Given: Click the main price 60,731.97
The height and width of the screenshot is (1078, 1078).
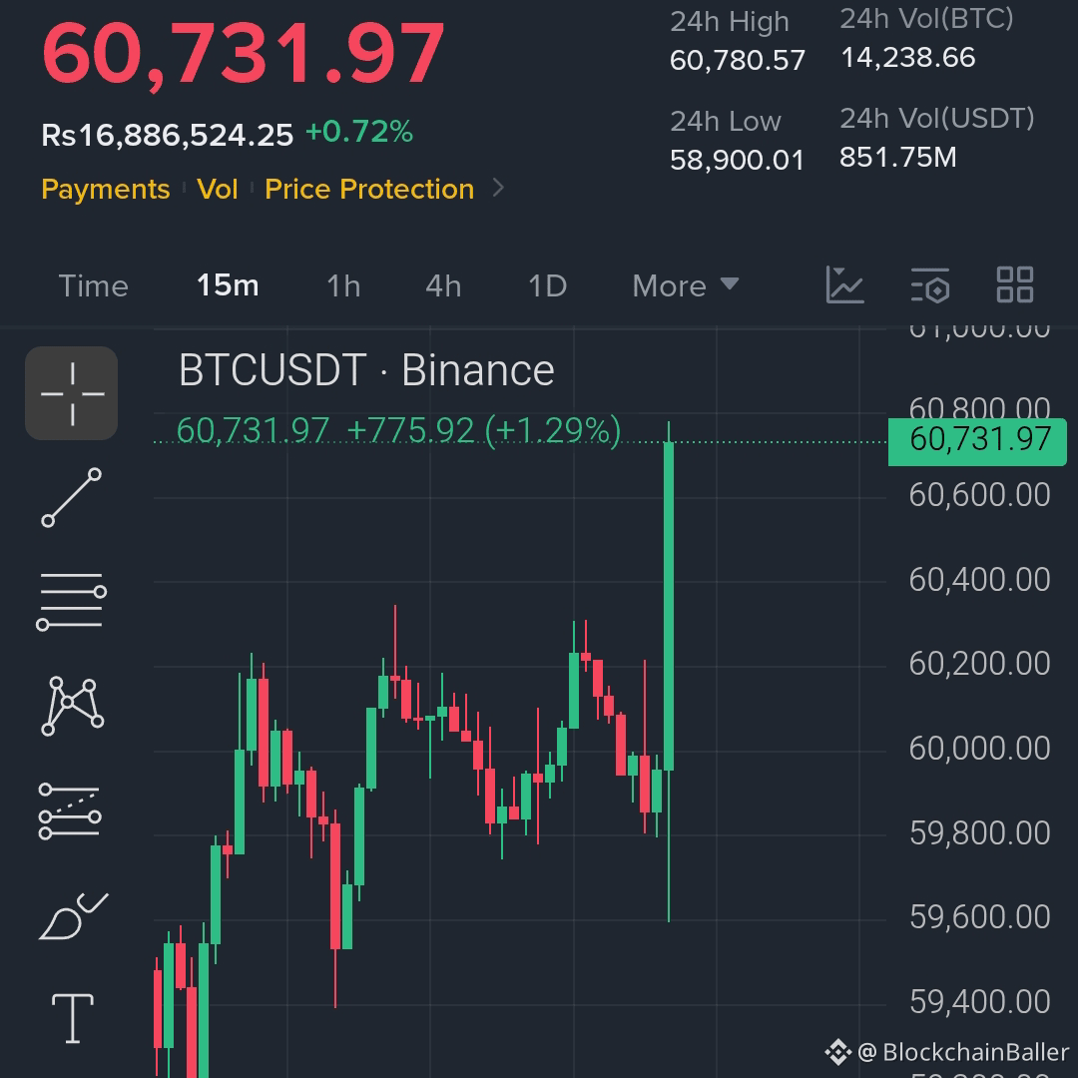Looking at the screenshot, I should pos(244,54).
